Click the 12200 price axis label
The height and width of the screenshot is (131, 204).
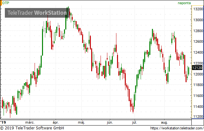[198, 63]
